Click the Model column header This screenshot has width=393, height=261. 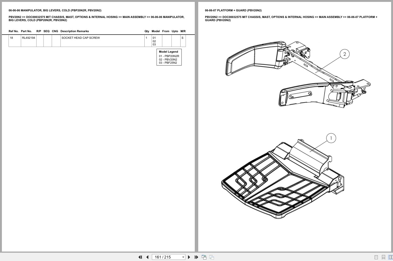click(156, 31)
